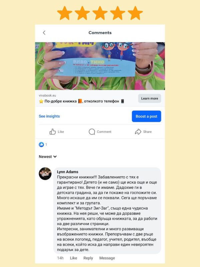Image resolution: width=200 pixels, height=267 pixels.
Task: Open the Lynn Adams name link
Action: pyautogui.click(x=68, y=172)
